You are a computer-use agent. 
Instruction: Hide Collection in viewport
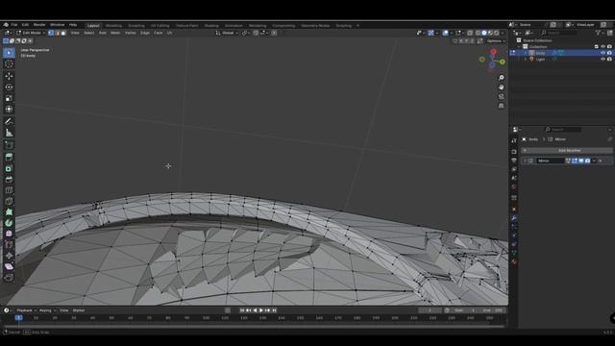(x=603, y=46)
